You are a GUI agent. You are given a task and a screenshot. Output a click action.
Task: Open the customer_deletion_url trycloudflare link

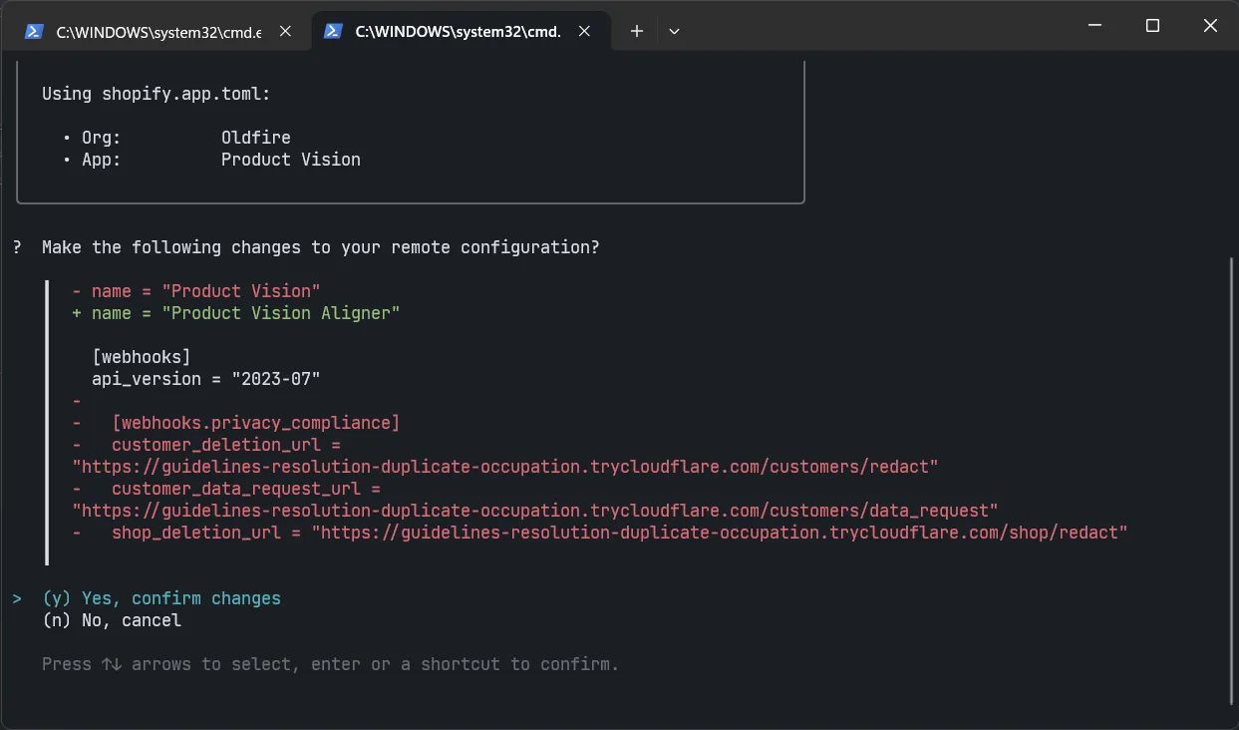503,466
